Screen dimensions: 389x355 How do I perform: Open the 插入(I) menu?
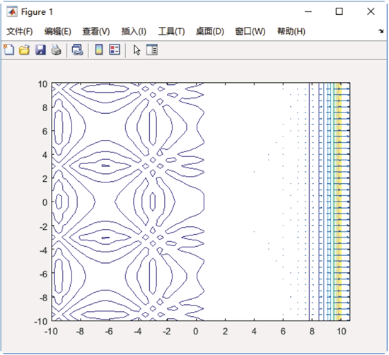134,32
